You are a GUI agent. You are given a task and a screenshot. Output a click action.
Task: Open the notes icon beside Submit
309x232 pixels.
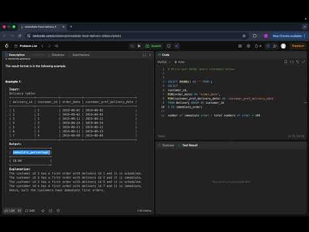(x=169, y=46)
